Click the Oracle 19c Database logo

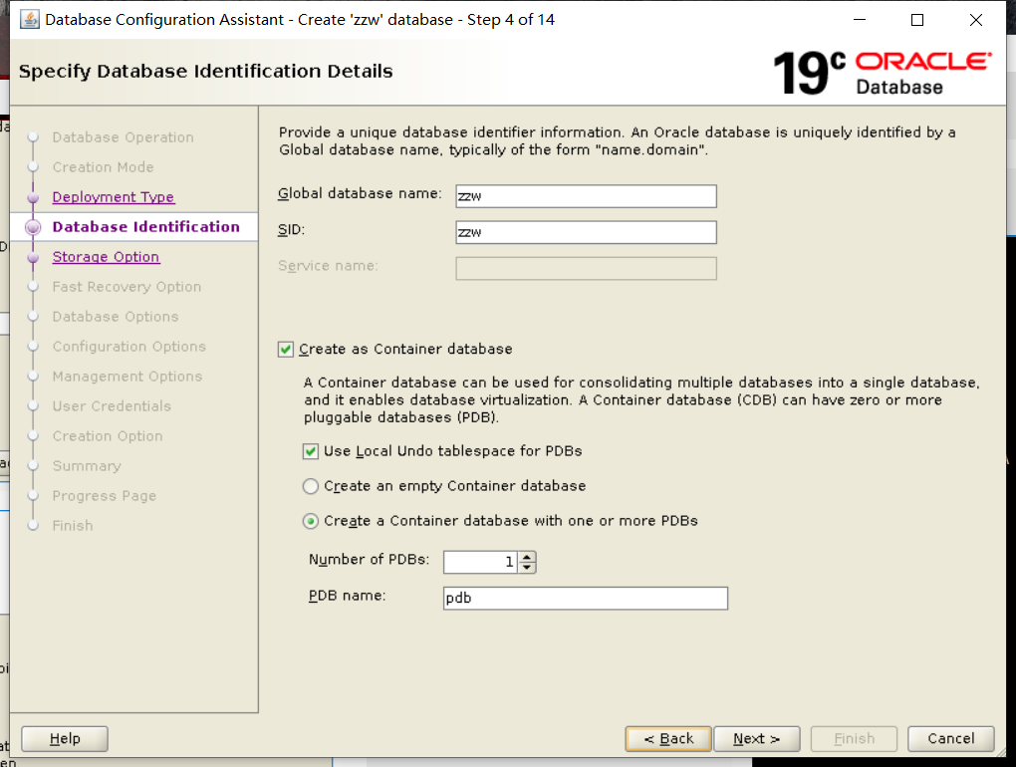tap(882, 73)
